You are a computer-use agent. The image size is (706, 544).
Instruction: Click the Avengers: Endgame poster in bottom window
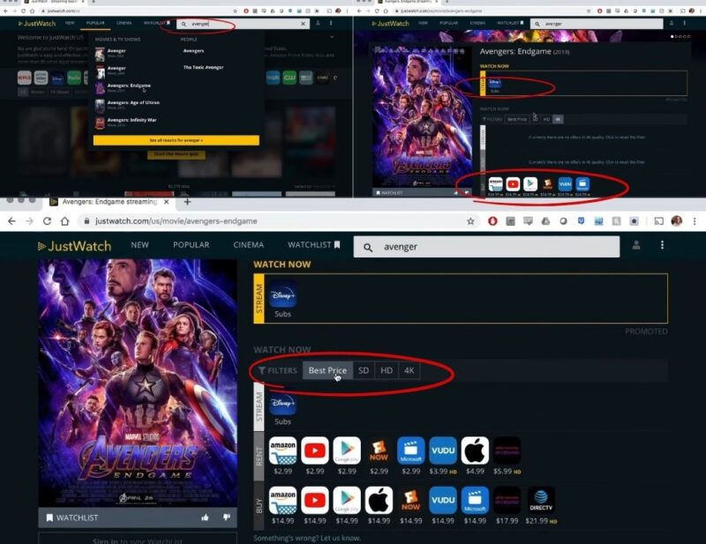(138, 383)
